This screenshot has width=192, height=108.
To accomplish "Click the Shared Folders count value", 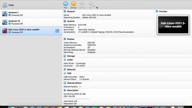I will [x=80, y=87].
